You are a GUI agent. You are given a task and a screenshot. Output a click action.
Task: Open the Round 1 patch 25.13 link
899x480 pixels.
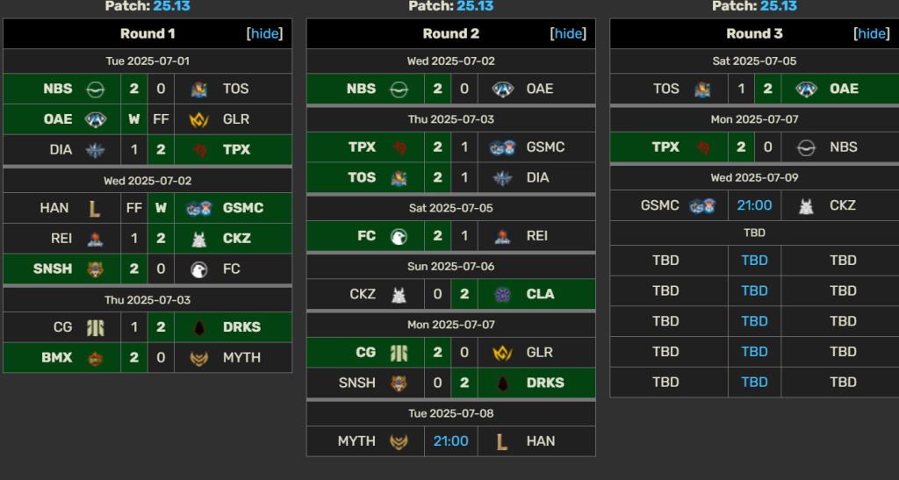click(x=171, y=6)
